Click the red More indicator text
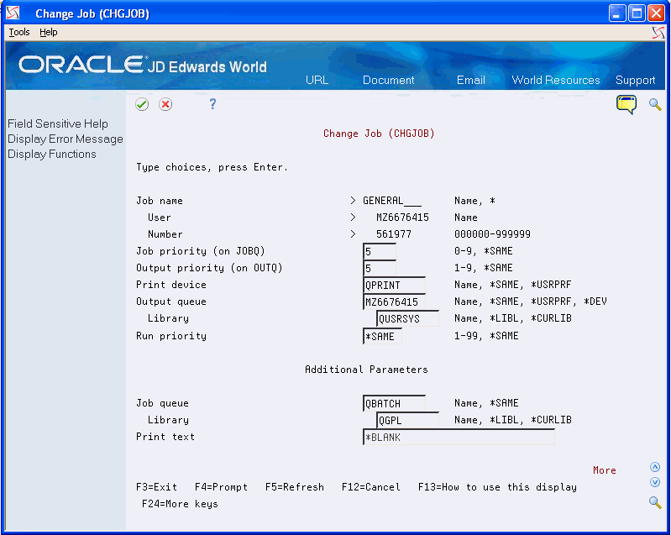The width and height of the screenshot is (671, 535). tap(605, 470)
